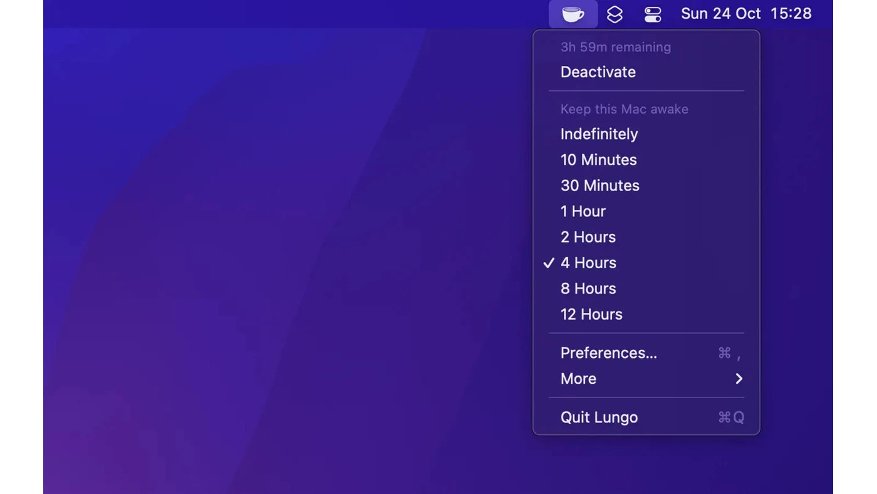The width and height of the screenshot is (877, 494).
Task: Open Control Center from the menu bar
Action: click(x=653, y=14)
